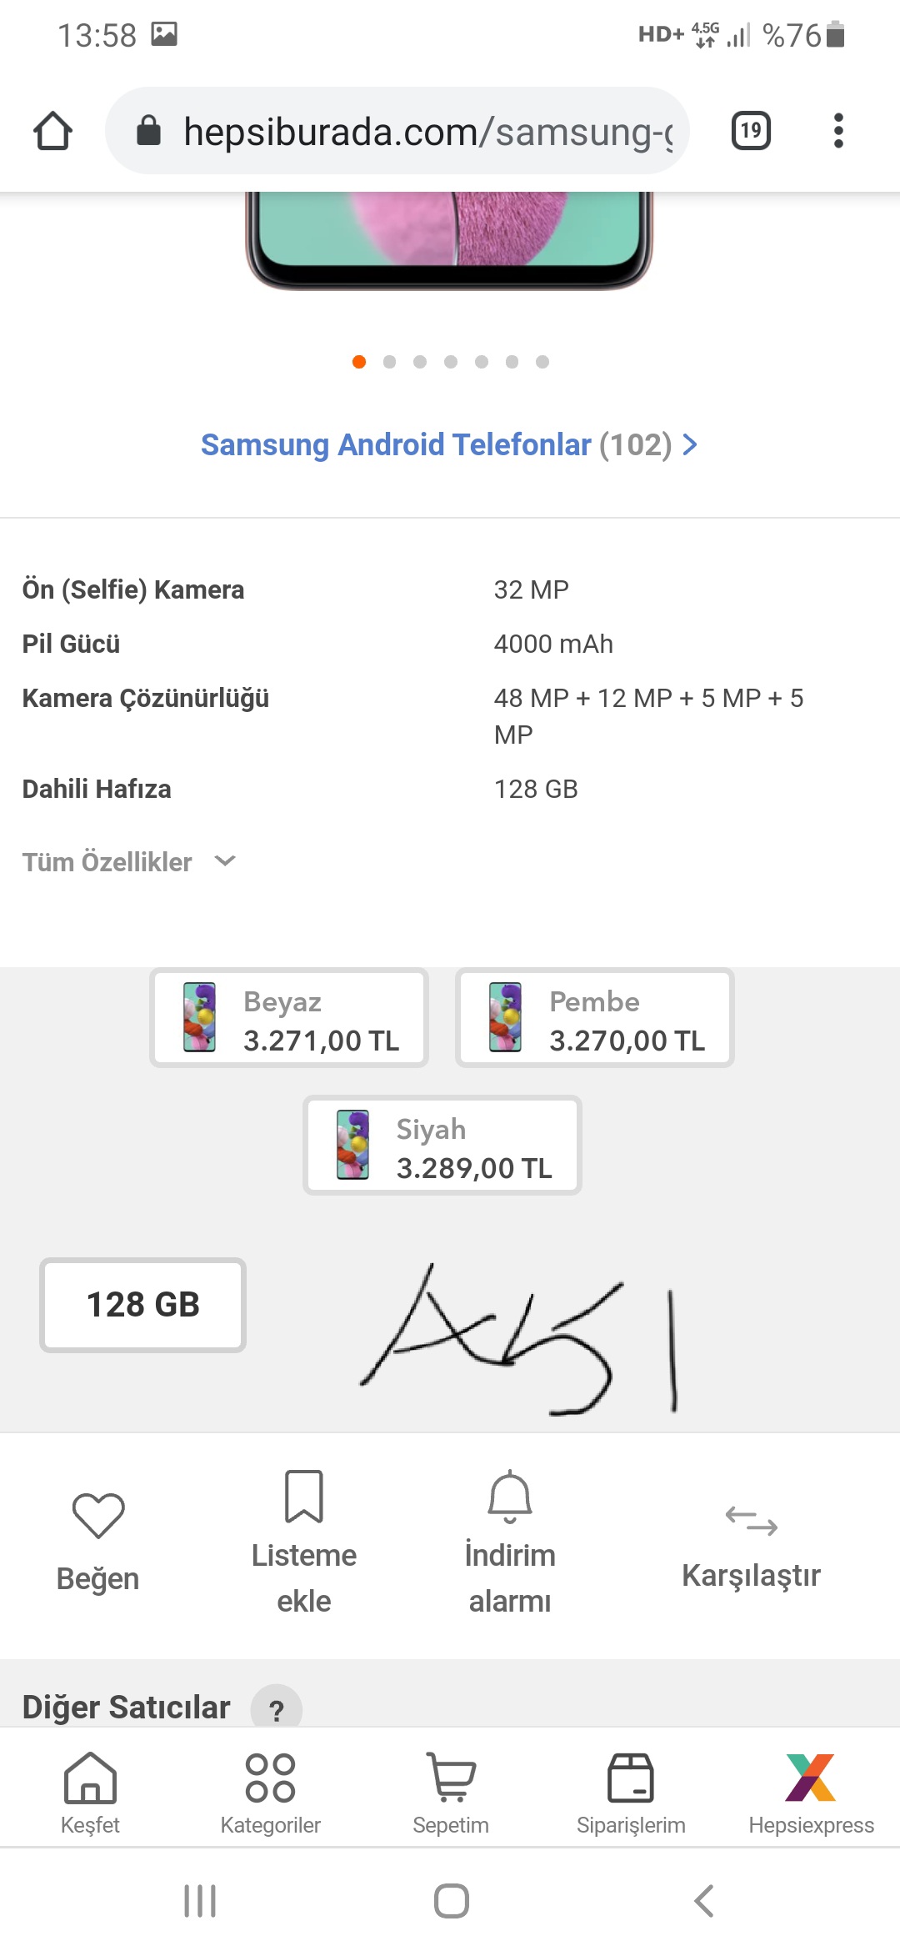Open the help question mark beside Diğer Satıcılar
Screen dimensions: 900x1951
tap(277, 1709)
